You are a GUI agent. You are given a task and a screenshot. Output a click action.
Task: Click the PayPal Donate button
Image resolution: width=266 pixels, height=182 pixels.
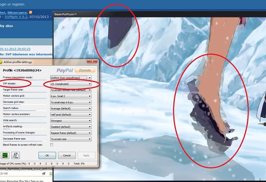[x=85, y=70]
